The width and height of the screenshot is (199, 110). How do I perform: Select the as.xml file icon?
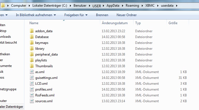click(32, 72)
